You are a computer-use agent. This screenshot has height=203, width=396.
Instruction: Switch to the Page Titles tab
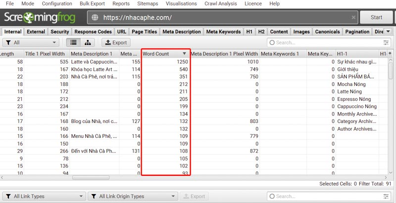coord(144,32)
